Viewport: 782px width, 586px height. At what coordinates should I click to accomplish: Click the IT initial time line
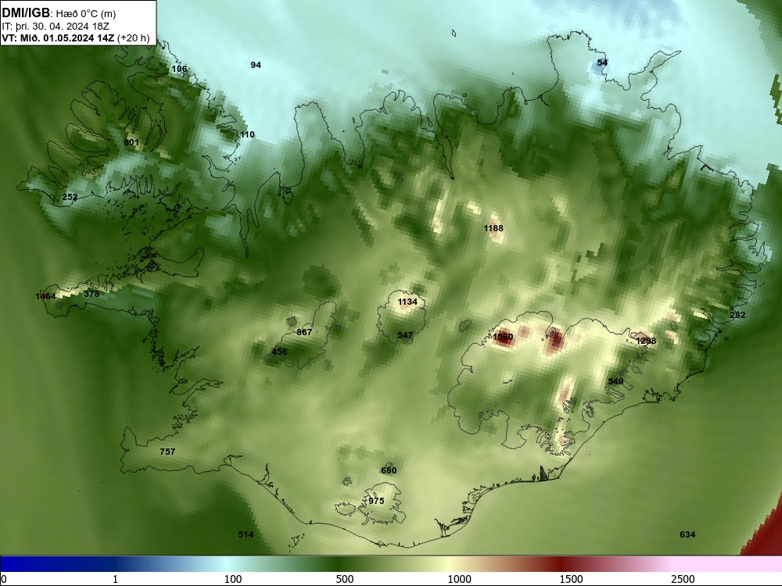pyautogui.click(x=56, y=26)
